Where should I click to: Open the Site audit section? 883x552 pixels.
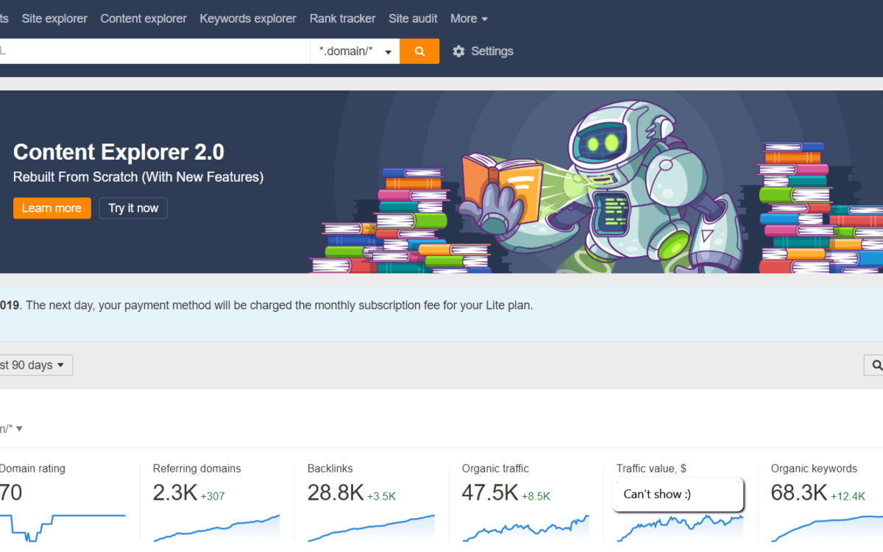413,18
